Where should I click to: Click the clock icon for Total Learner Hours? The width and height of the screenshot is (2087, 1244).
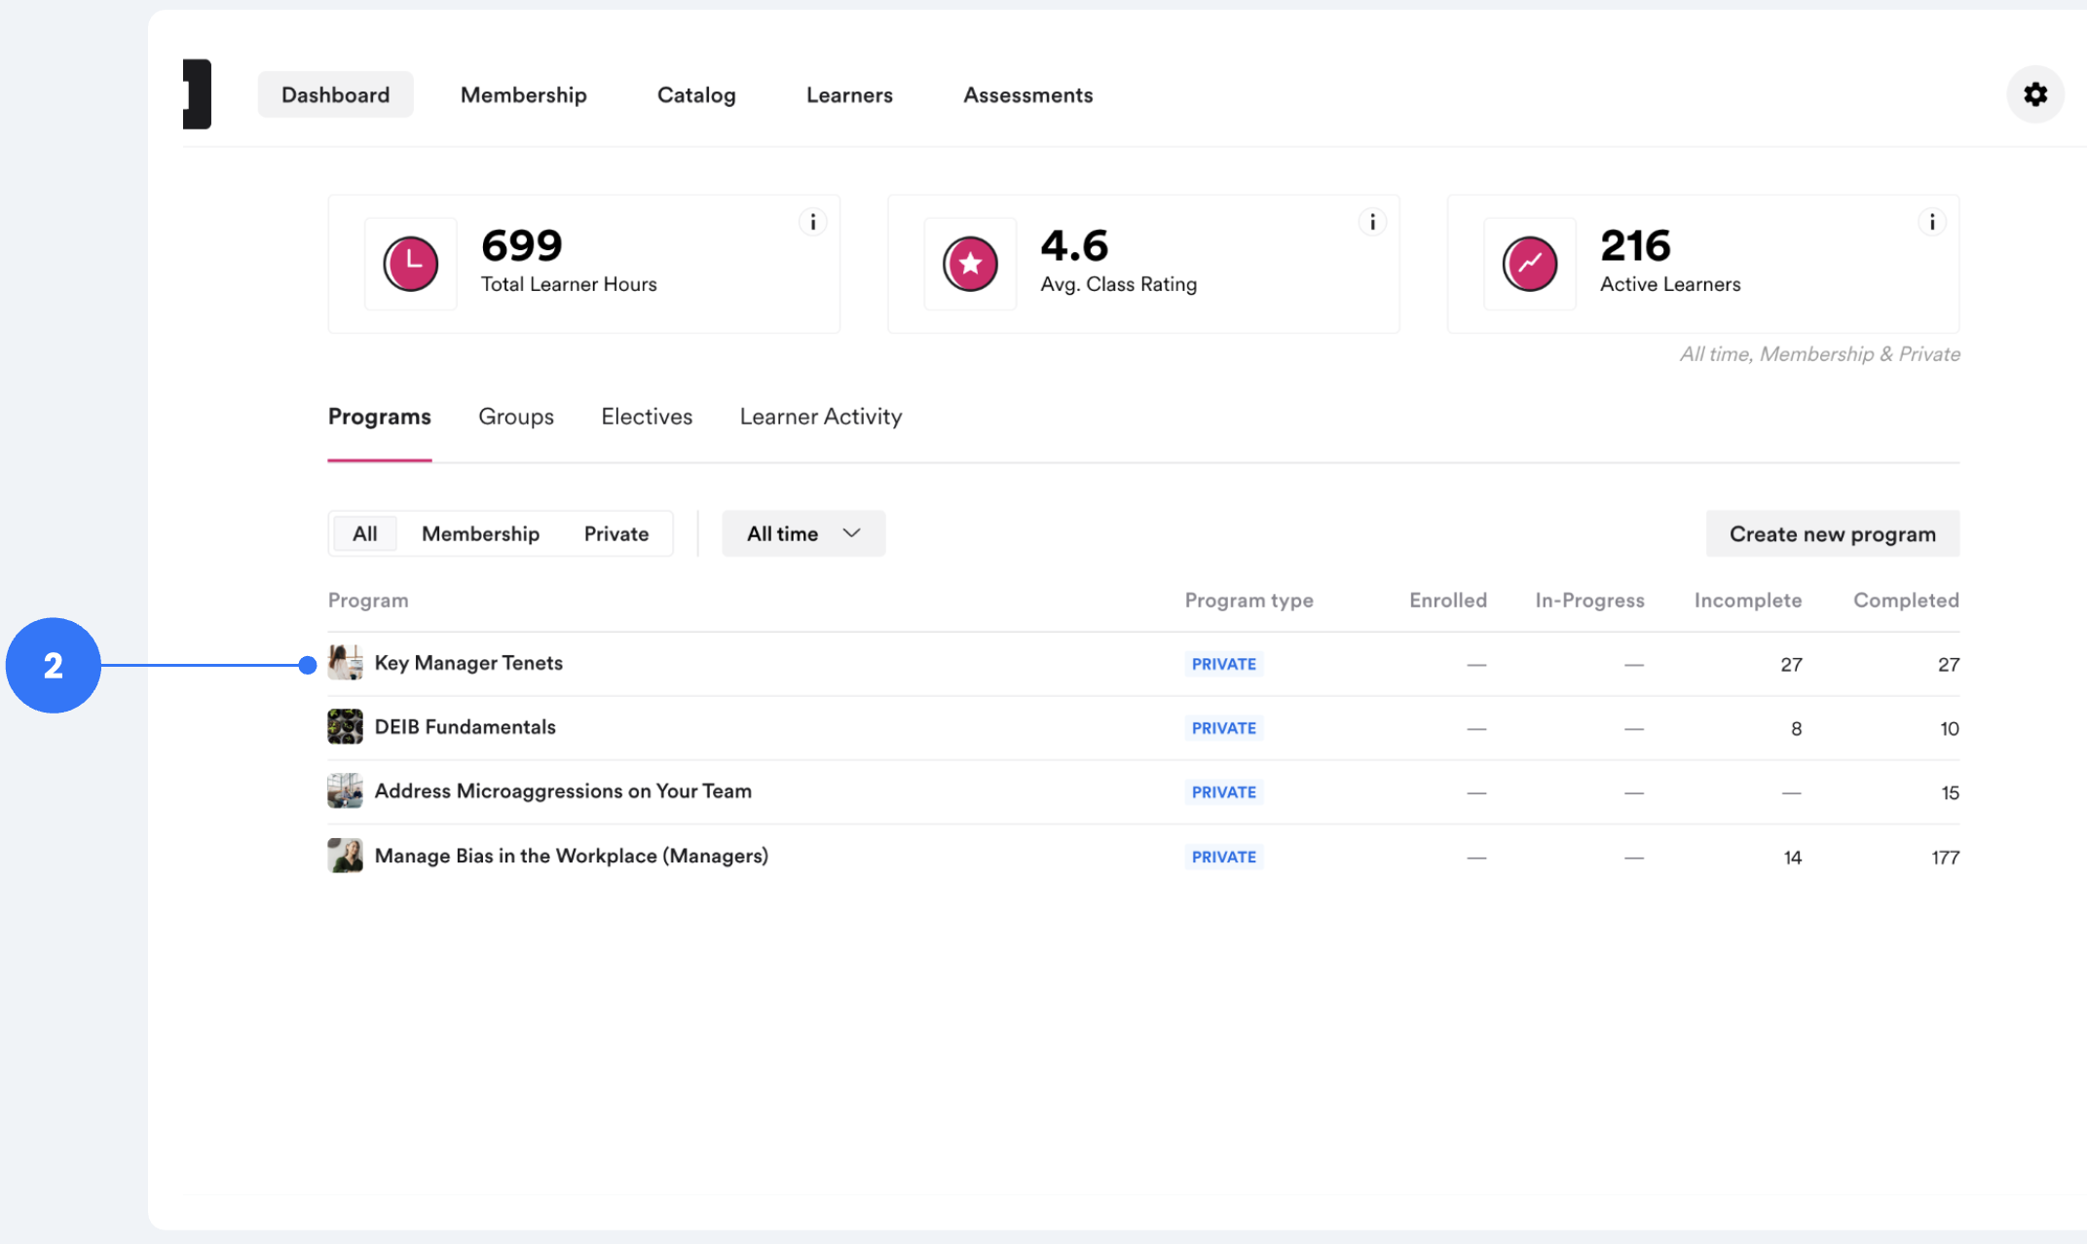(411, 264)
